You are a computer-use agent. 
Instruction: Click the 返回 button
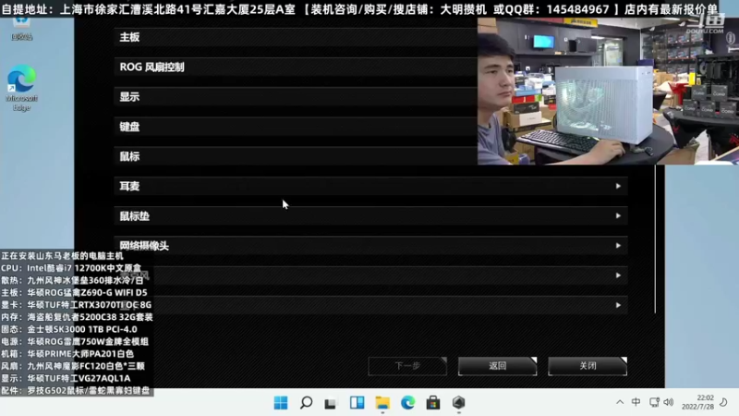[x=497, y=366]
